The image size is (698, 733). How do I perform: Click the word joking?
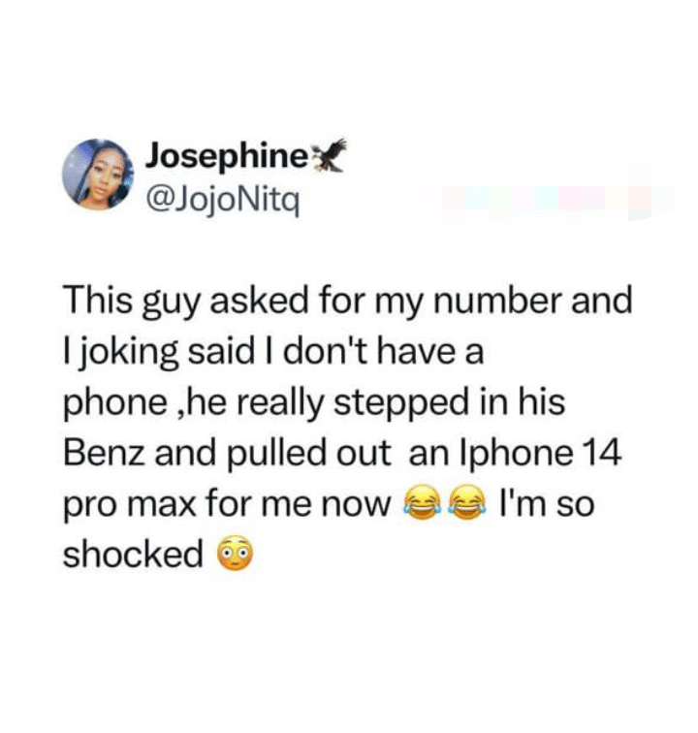(x=126, y=353)
